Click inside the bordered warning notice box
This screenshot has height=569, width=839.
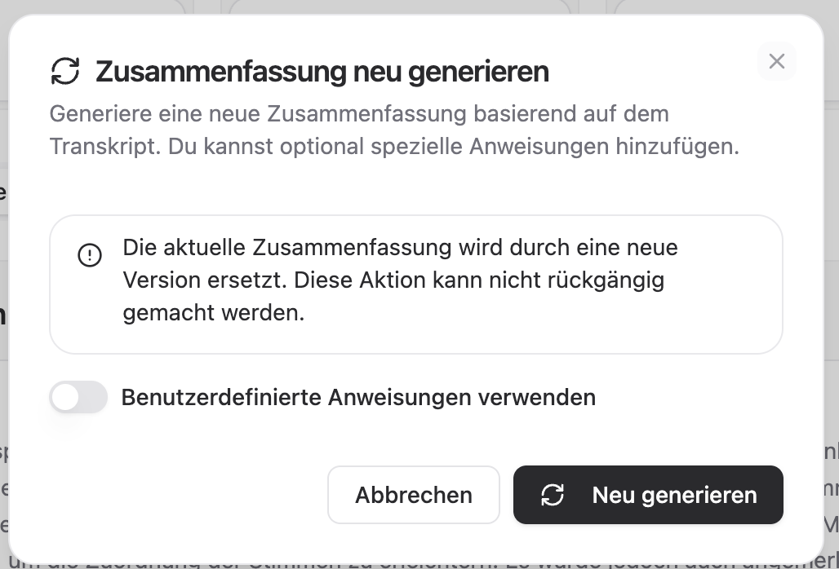416,284
